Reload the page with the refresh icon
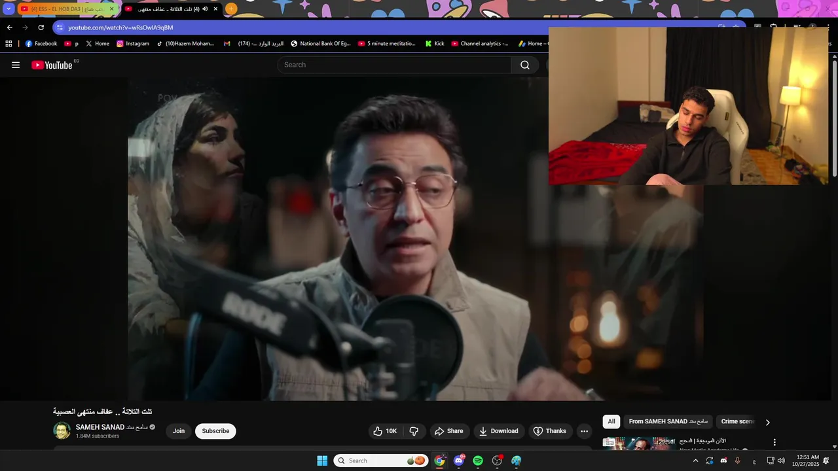The width and height of the screenshot is (838, 471). point(41,27)
